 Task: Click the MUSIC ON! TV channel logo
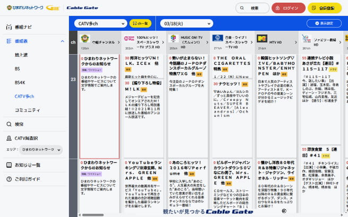tap(172, 38)
